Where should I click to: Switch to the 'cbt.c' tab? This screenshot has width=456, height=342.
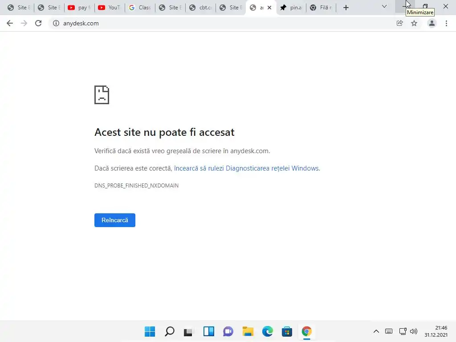click(x=200, y=8)
